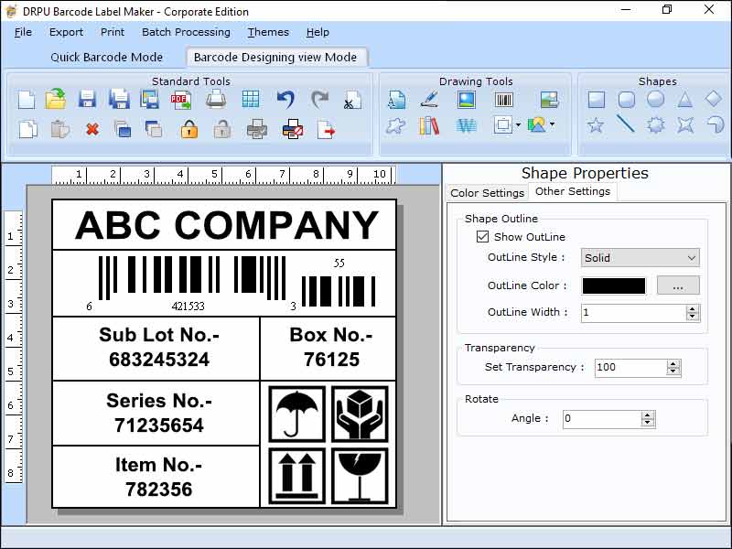
Task: Open outline color picker via ellipsis button
Action: [677, 286]
